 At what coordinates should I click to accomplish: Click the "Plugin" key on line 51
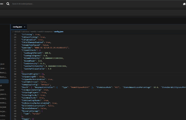click(26, 119)
